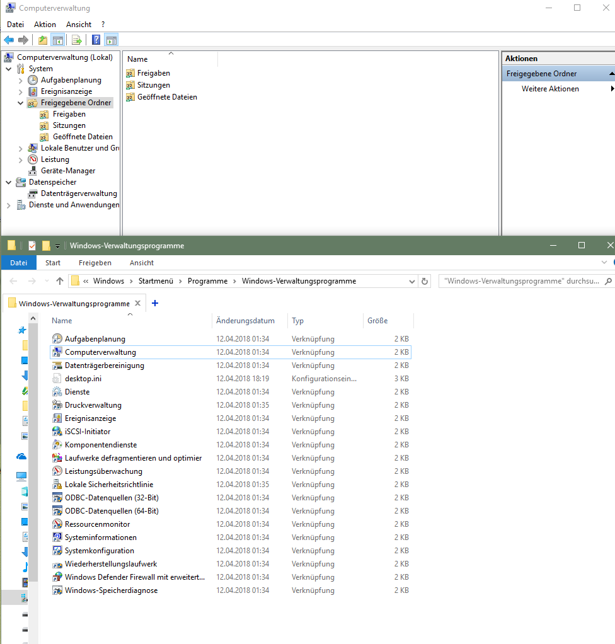The width and height of the screenshot is (615, 644).
Task: Expand the Ereignisanzeige tree node
Action: (21, 91)
